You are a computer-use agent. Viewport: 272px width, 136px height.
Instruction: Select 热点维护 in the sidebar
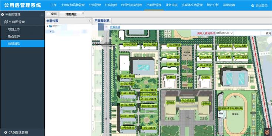(x=14, y=36)
